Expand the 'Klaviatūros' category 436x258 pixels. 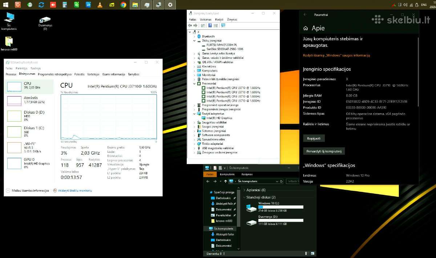coord(195,66)
